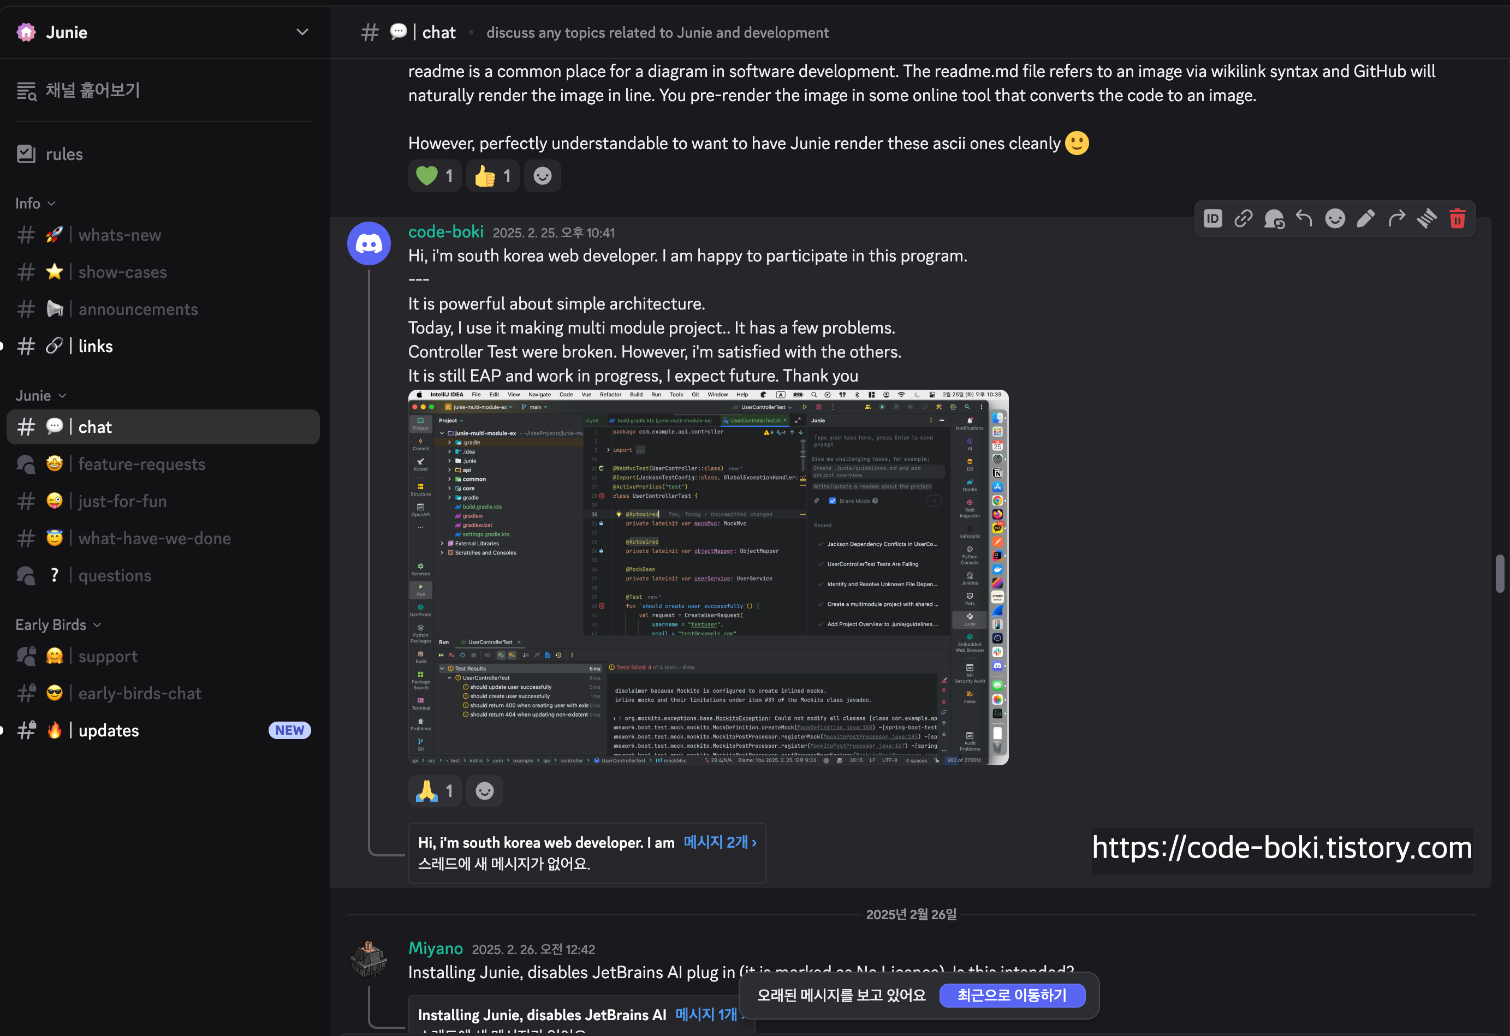Click the jump to recent messages button

(1012, 995)
